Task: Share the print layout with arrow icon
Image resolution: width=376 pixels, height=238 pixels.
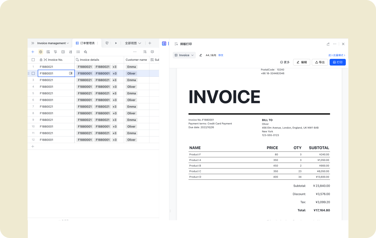Action: (x=328, y=44)
